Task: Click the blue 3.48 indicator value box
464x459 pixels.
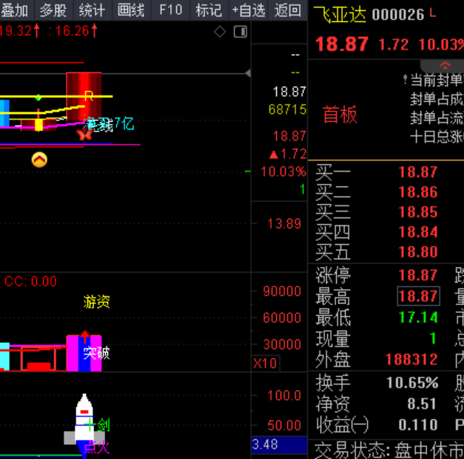Action: click(x=279, y=444)
